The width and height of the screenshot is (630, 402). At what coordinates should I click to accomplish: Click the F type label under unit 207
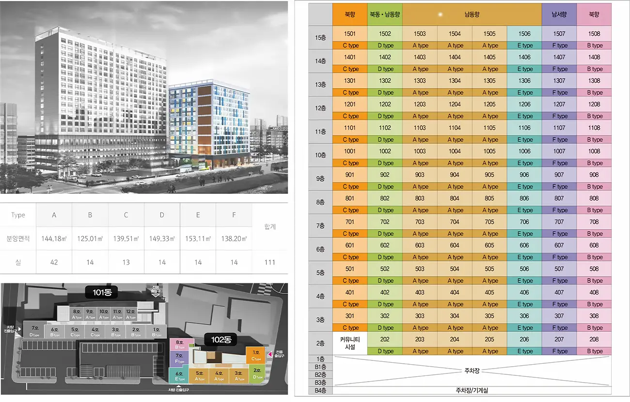(x=559, y=351)
